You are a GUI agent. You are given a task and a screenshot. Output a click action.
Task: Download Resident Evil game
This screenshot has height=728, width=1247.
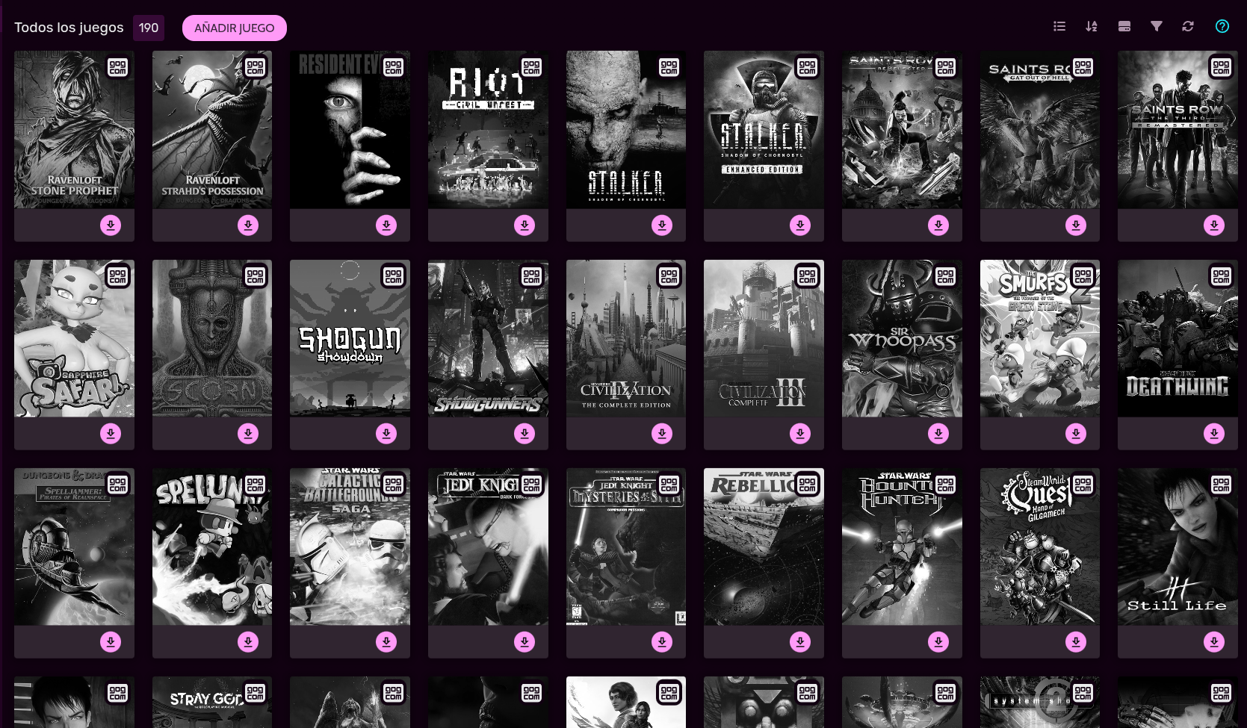pos(386,225)
